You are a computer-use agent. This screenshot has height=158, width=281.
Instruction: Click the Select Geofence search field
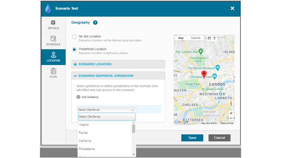107,117
